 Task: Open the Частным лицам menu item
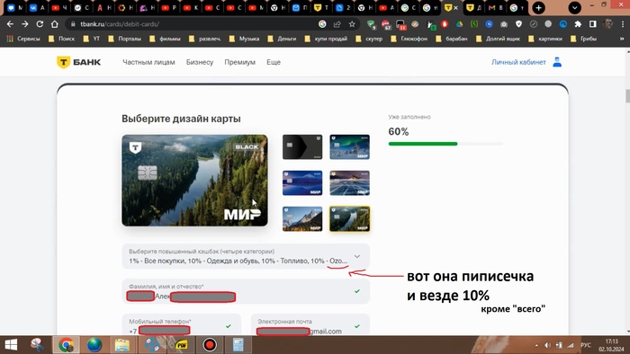click(148, 62)
